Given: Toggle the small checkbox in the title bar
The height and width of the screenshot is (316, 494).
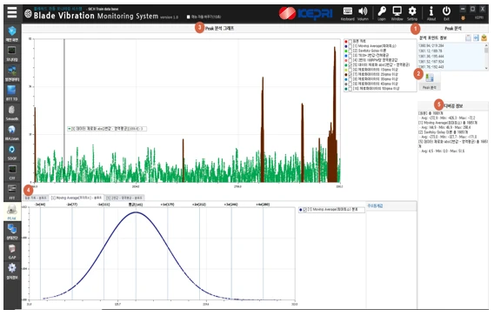Looking at the screenshot, I should [188, 17].
